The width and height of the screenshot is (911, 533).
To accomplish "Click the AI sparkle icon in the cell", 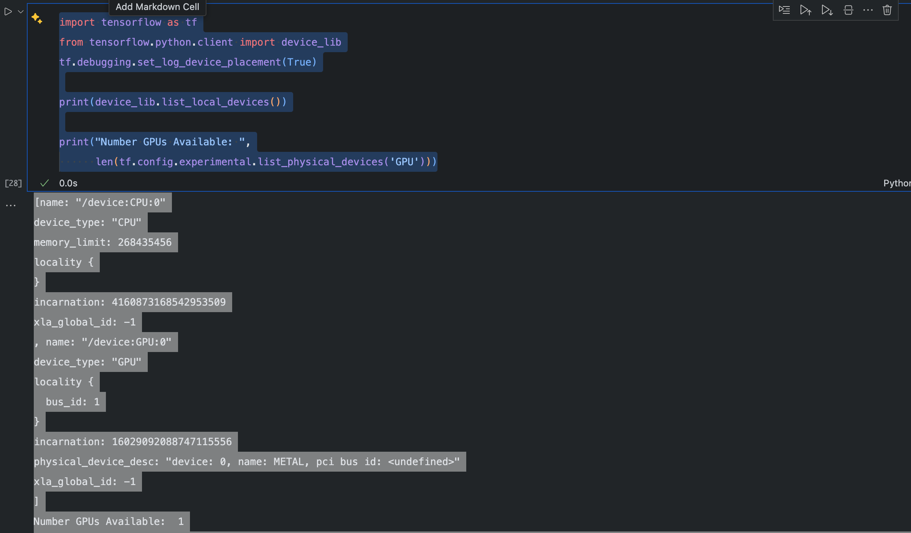I will pyautogui.click(x=37, y=18).
